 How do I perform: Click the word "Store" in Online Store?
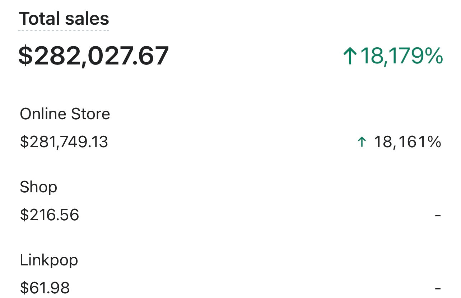coord(90,114)
